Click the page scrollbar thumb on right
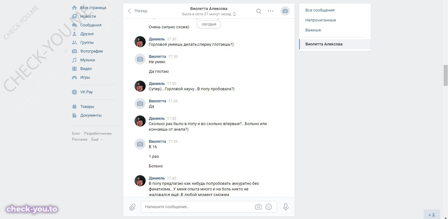Viewport: 448px width, 219px height. tap(446, 75)
